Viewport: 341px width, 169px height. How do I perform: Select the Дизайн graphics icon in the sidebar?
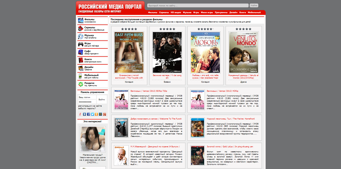pyautogui.click(x=81, y=68)
